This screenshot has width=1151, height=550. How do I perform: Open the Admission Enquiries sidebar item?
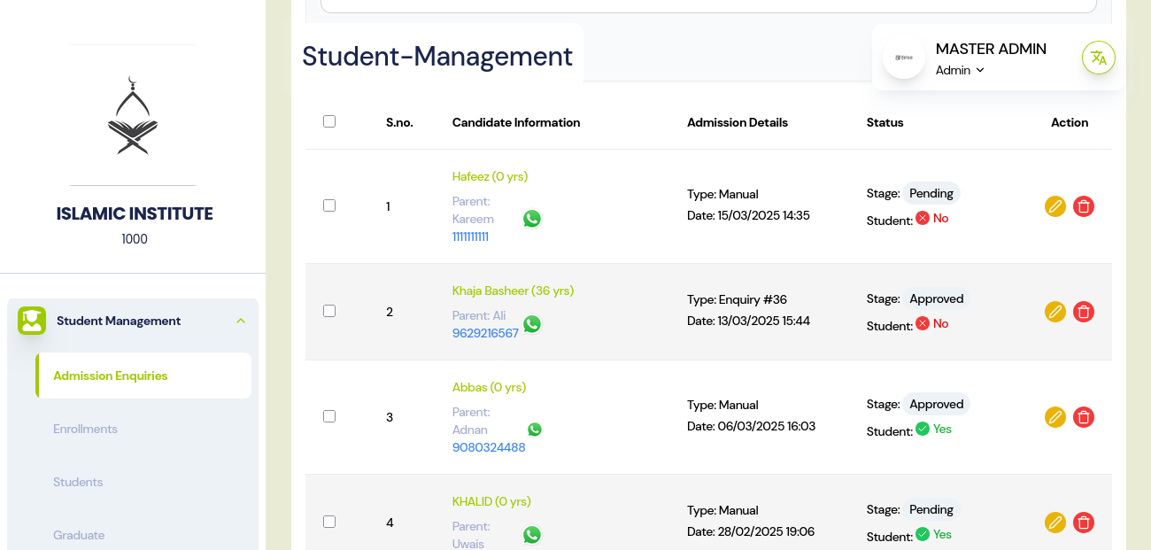[x=111, y=376]
